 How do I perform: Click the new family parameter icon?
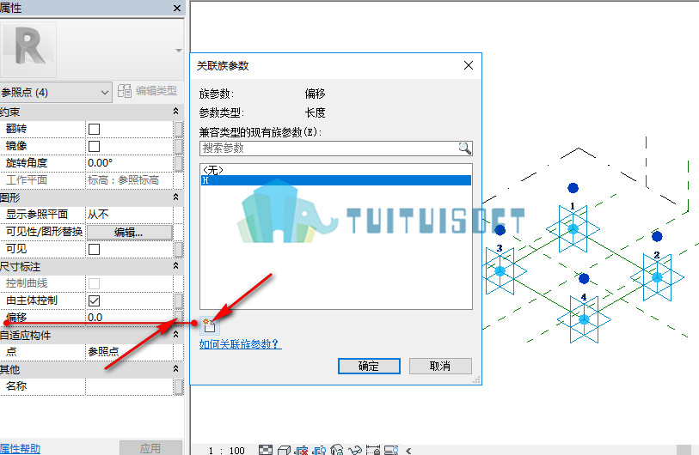point(209,326)
